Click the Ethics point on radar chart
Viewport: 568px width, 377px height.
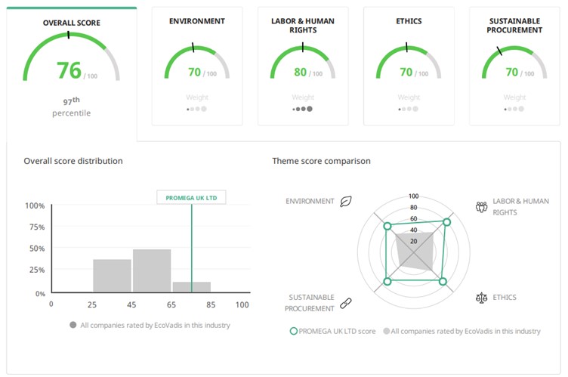coord(443,281)
